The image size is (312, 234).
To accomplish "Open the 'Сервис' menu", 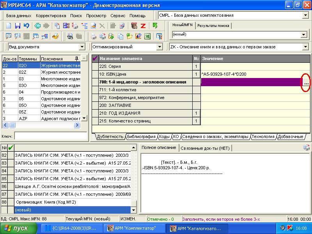I will click(x=118, y=16).
